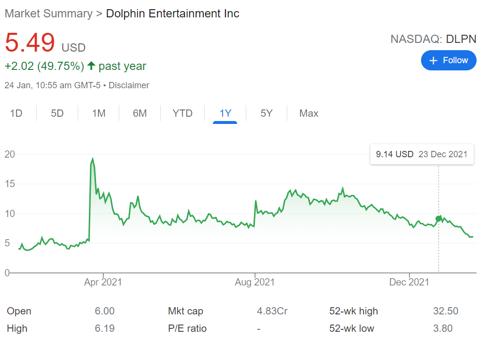Click the 9.14 USD price tooltip
Image resolution: width=493 pixels, height=339 pixels.
click(x=422, y=154)
